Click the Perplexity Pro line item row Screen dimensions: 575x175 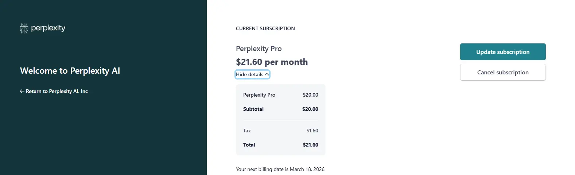point(281,95)
